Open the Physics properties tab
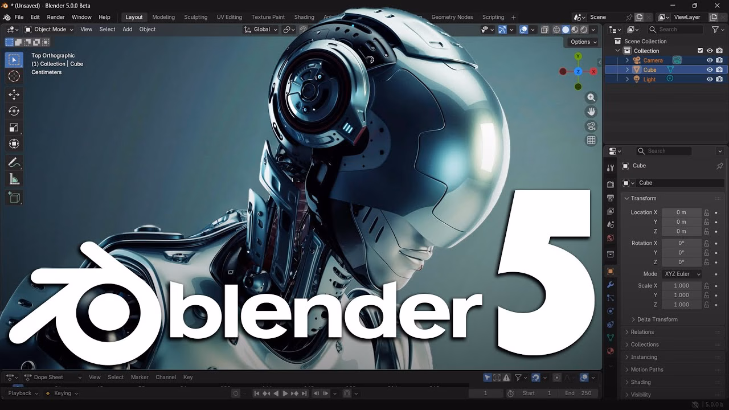 click(x=610, y=311)
